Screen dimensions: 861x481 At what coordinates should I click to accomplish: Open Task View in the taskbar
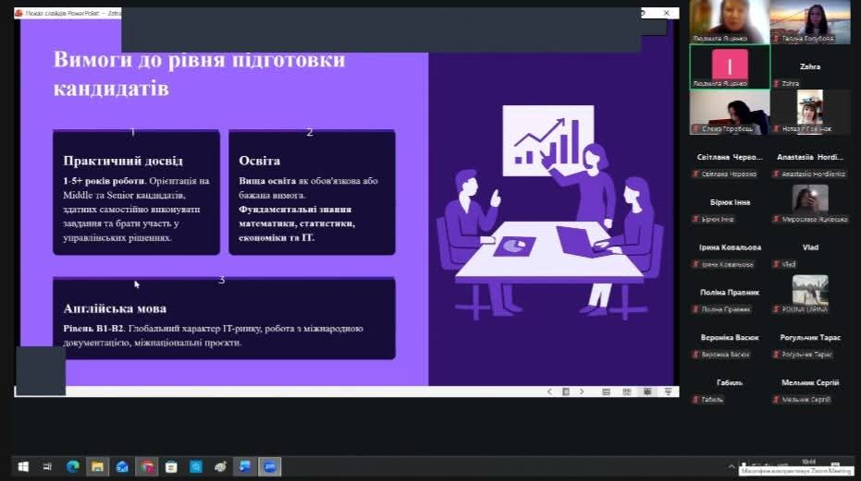pos(48,467)
